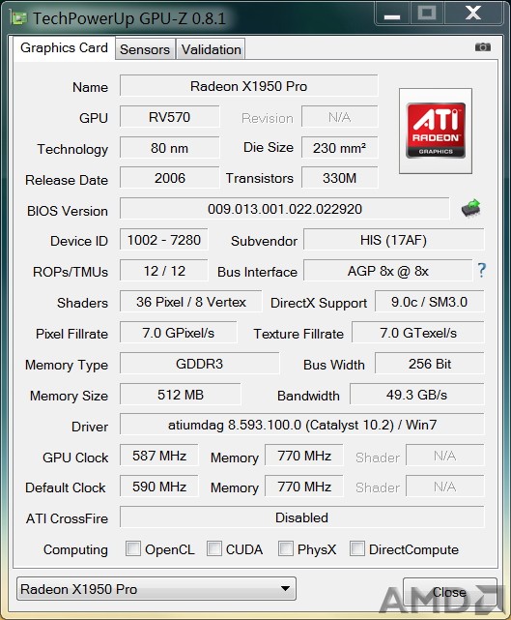This screenshot has width=511, height=620.
Task: Click the Texture Fillrate value 7.0 GTexel/s
Action: 418,333
